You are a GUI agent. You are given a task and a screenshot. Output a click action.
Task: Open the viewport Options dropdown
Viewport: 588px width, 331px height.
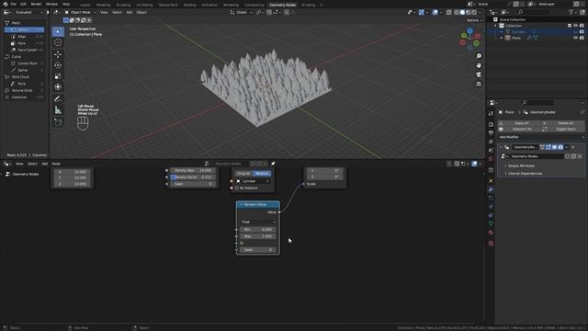pyautogui.click(x=474, y=20)
